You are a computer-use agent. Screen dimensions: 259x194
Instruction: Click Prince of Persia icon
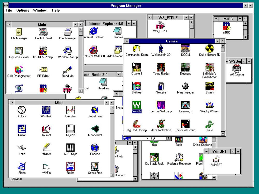pos(185,124)
